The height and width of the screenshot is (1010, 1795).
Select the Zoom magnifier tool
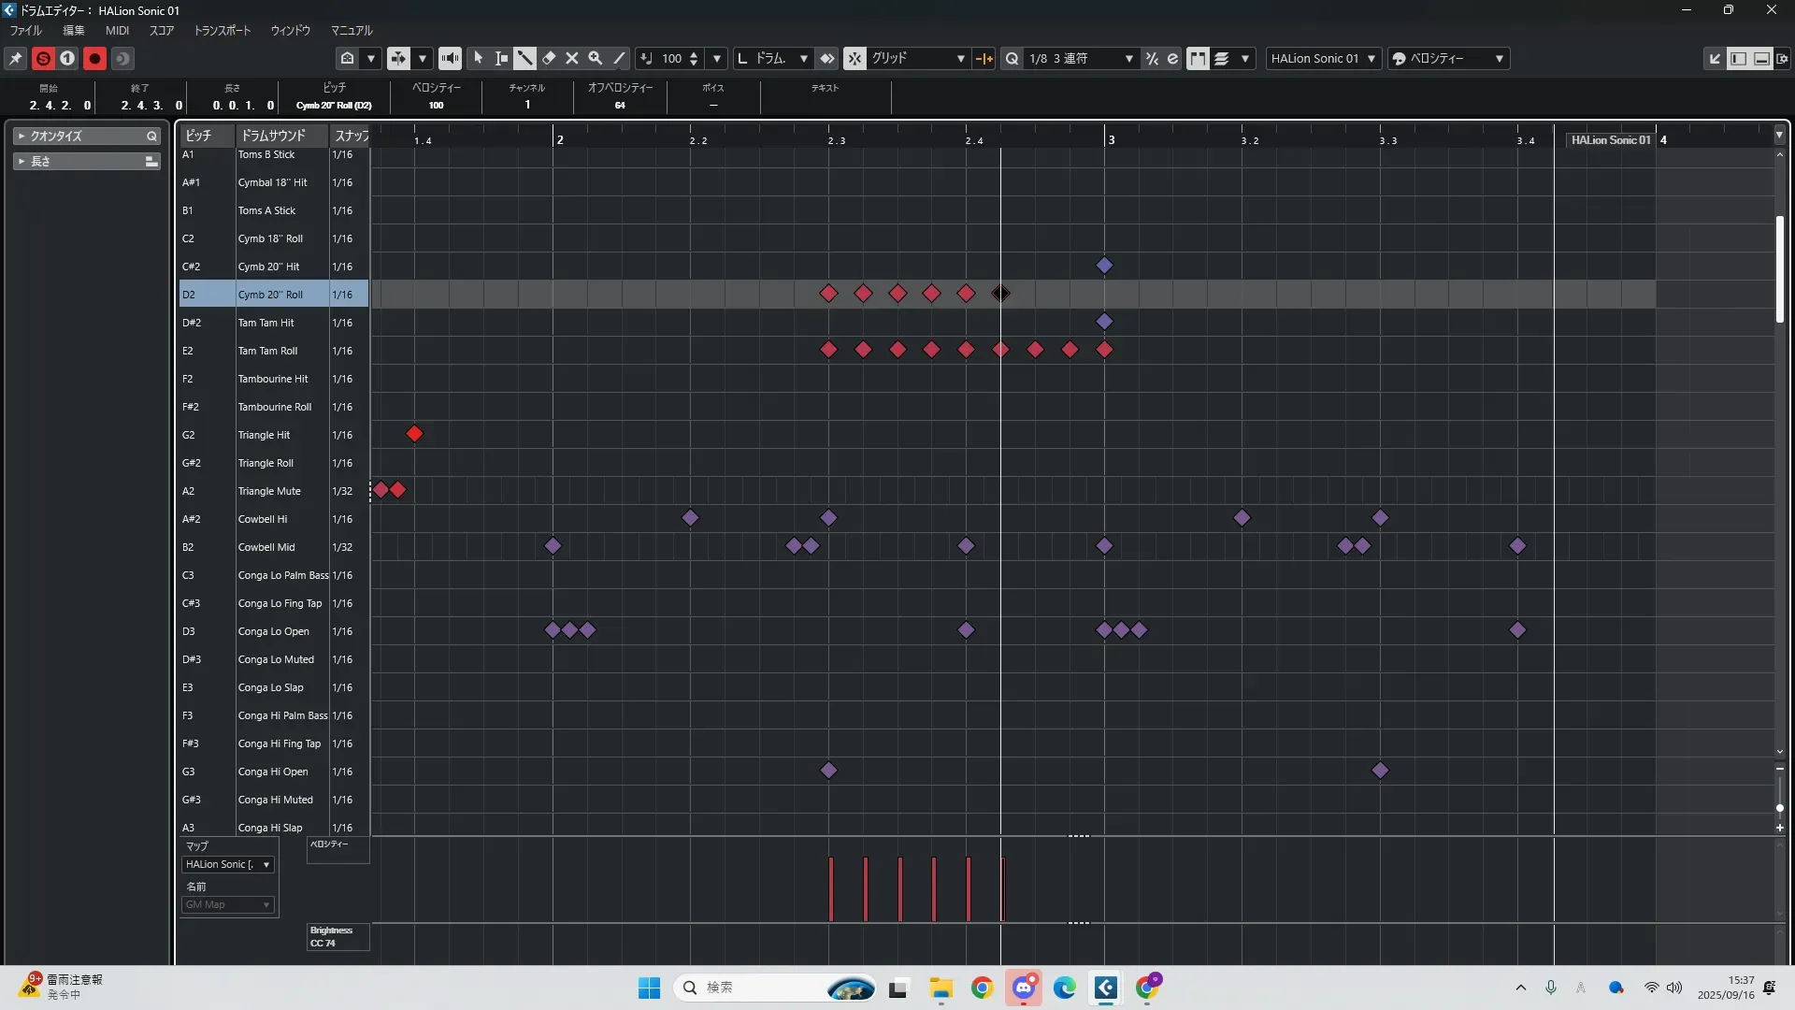click(x=596, y=58)
